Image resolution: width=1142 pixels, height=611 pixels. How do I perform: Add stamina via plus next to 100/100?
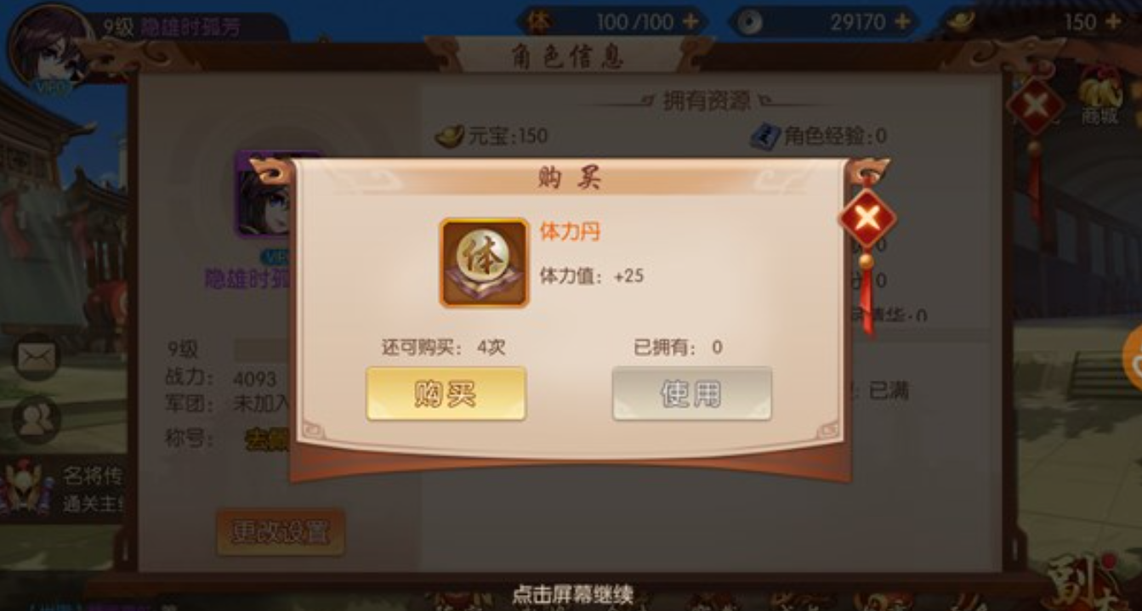click(x=690, y=21)
